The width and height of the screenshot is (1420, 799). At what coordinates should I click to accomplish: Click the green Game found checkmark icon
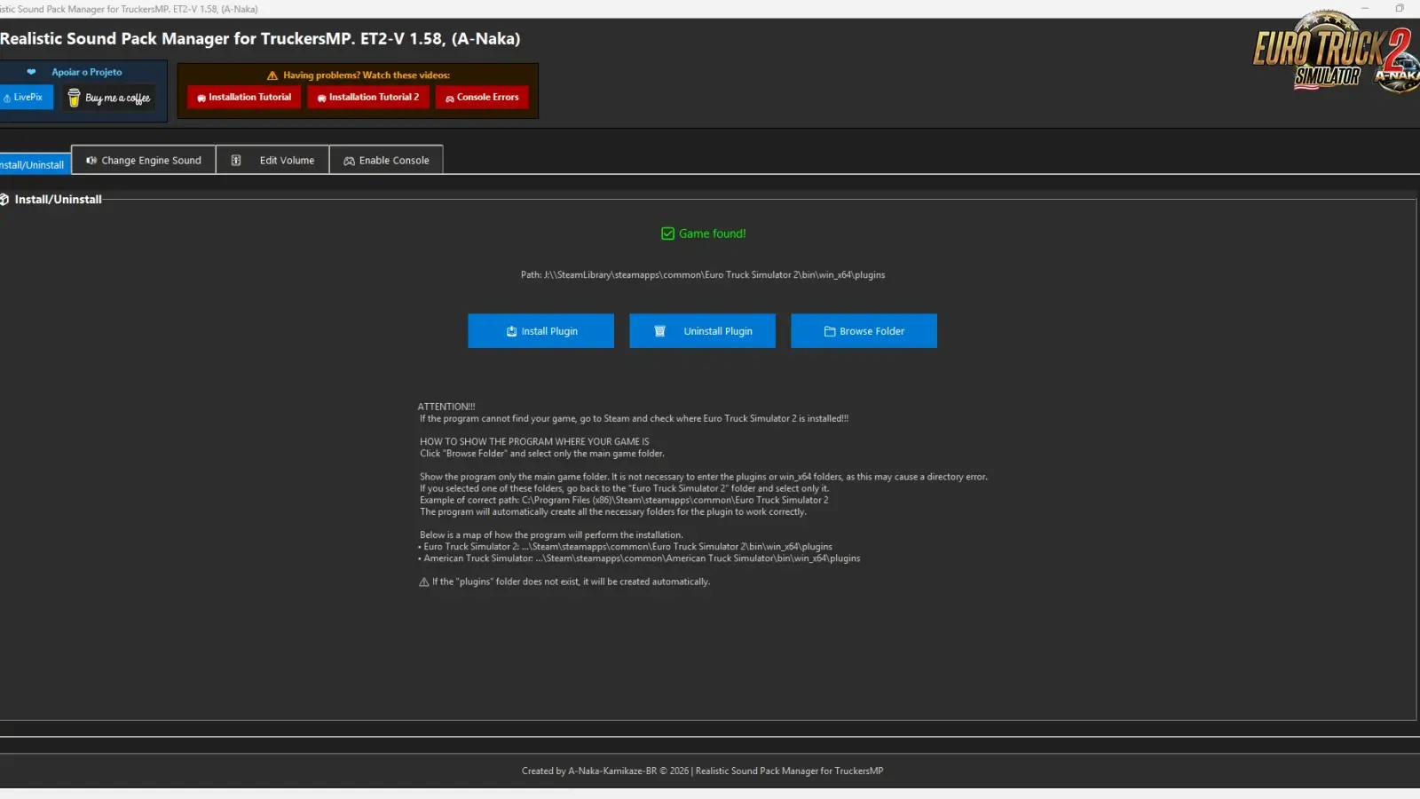tap(667, 233)
